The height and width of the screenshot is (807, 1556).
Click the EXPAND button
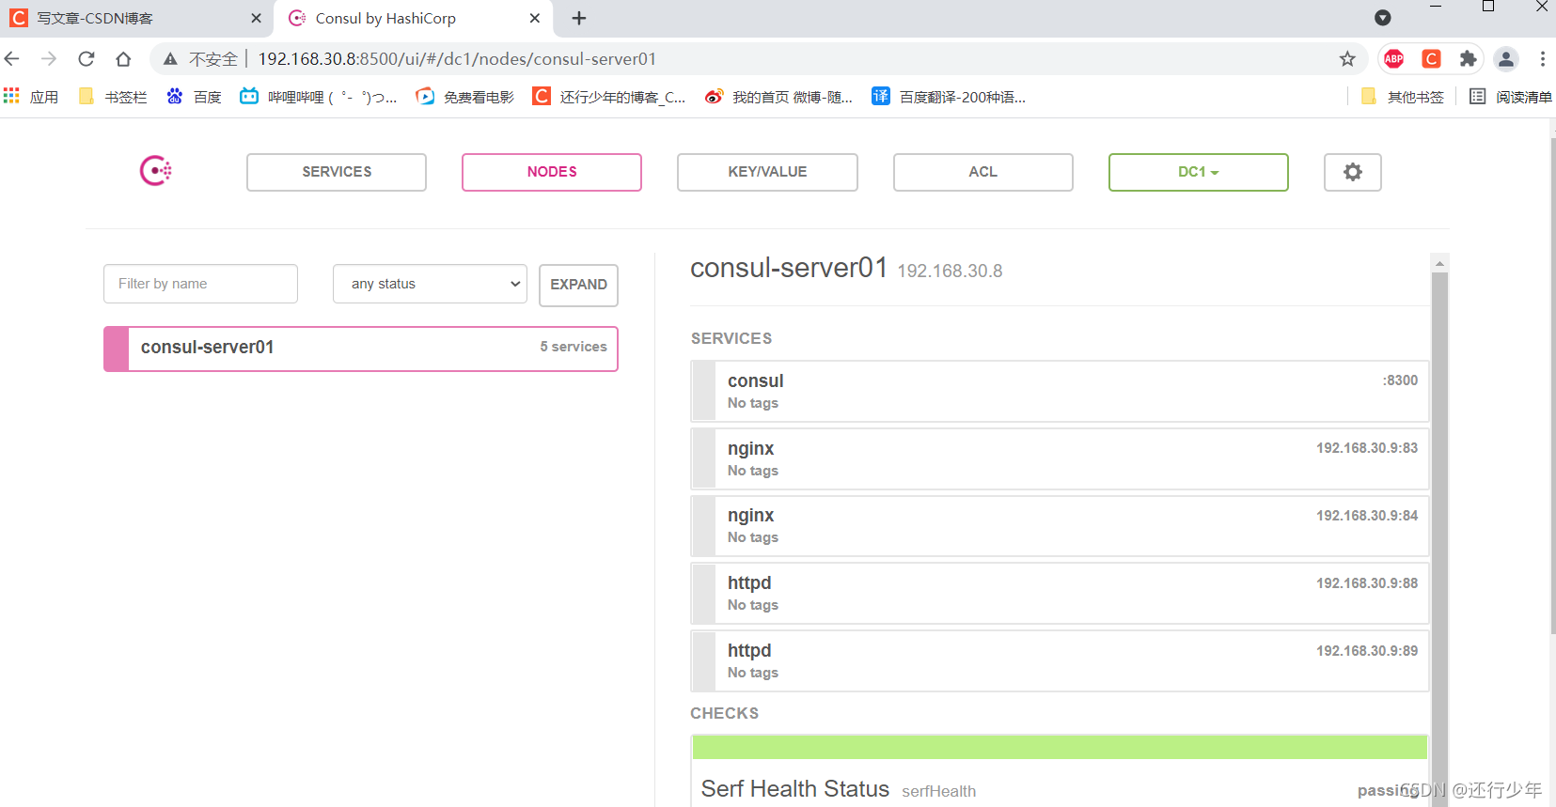(x=578, y=285)
